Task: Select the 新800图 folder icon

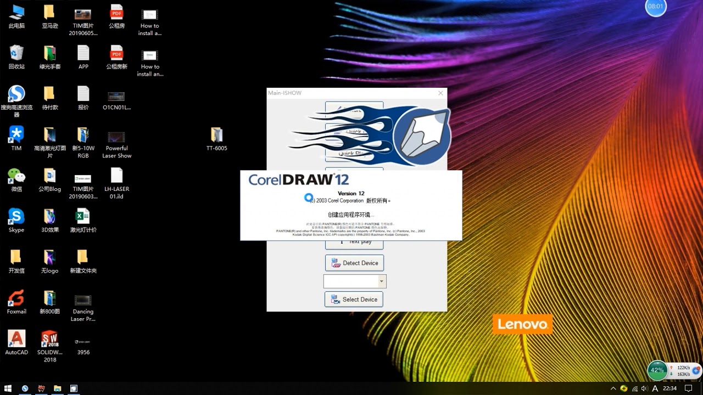Action: click(50, 302)
